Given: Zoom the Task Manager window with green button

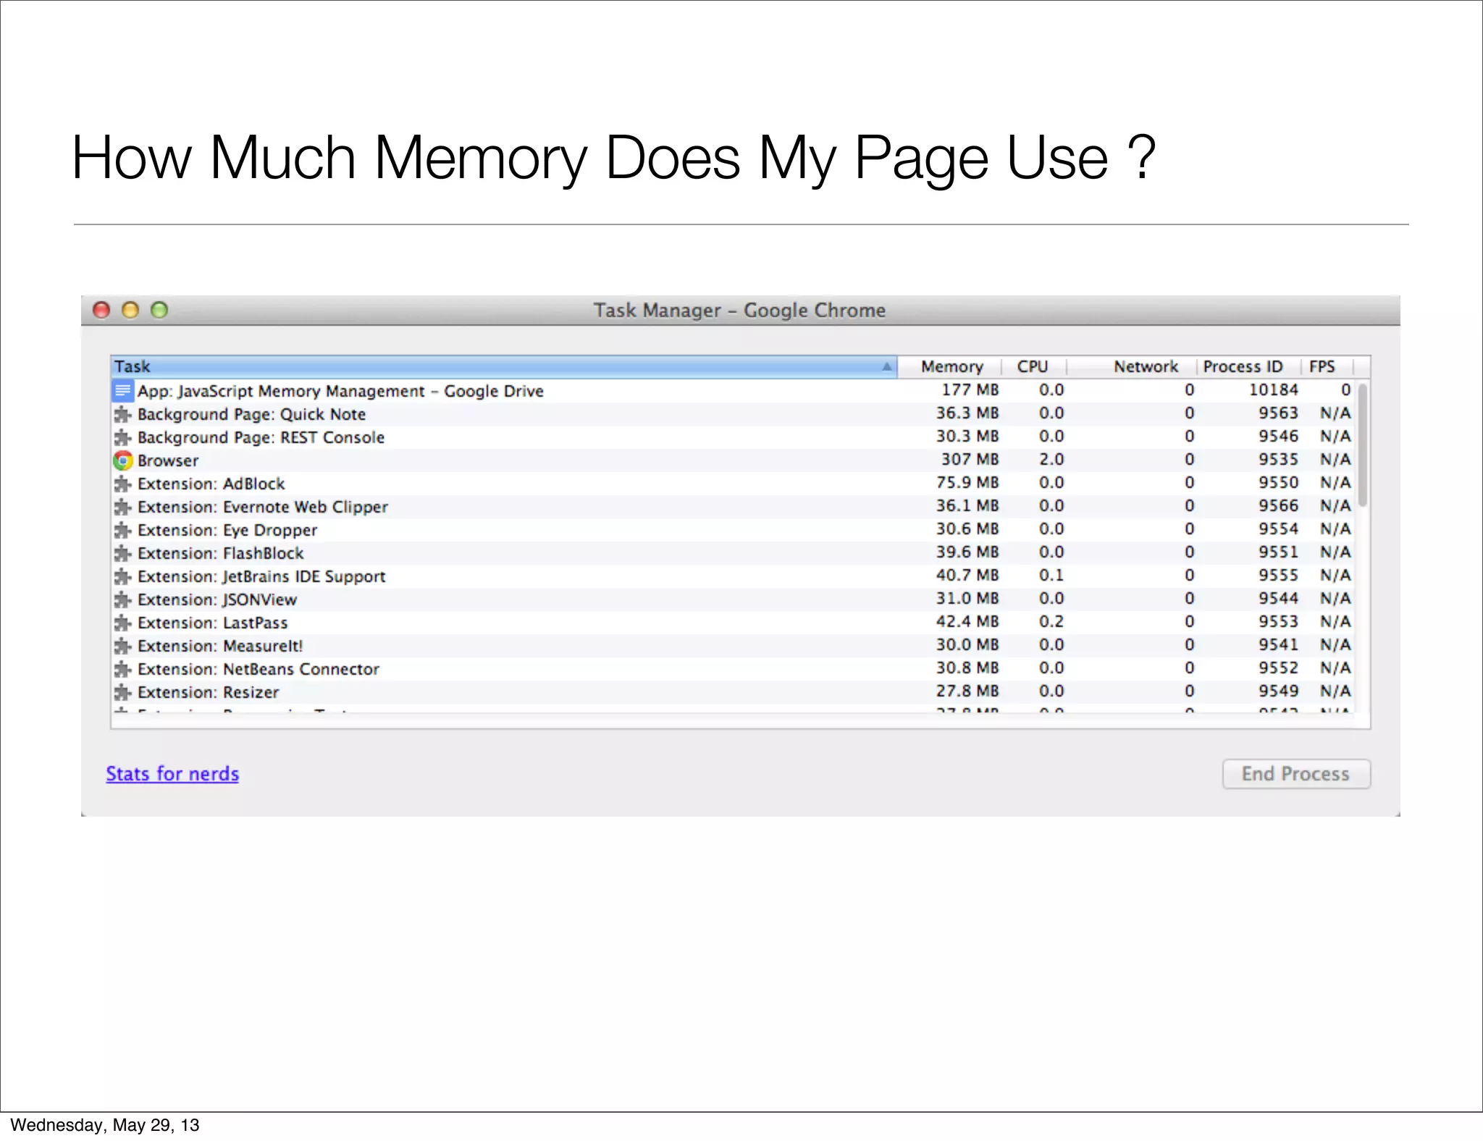Looking at the screenshot, I should [x=159, y=311].
